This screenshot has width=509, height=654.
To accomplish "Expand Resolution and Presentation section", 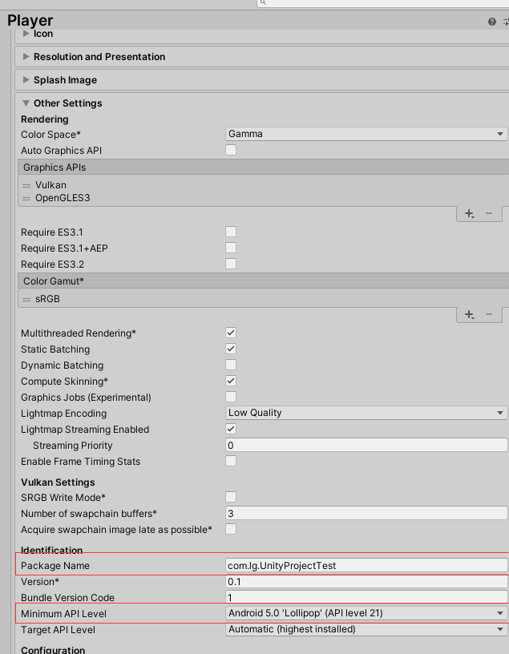I will tap(26, 56).
